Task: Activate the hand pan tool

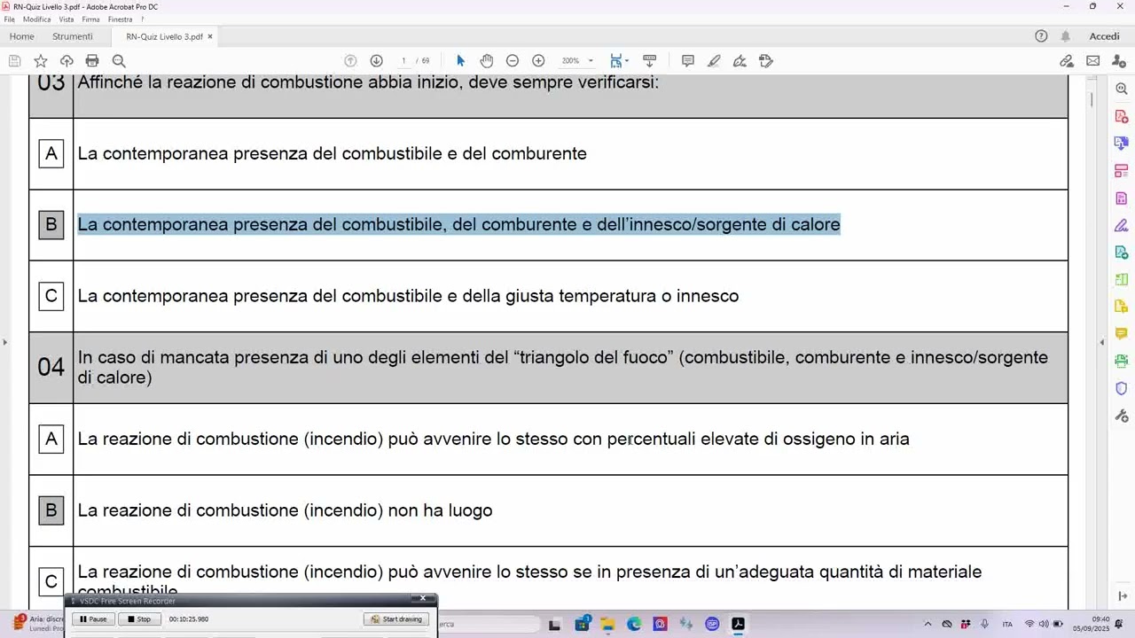Action: click(486, 60)
